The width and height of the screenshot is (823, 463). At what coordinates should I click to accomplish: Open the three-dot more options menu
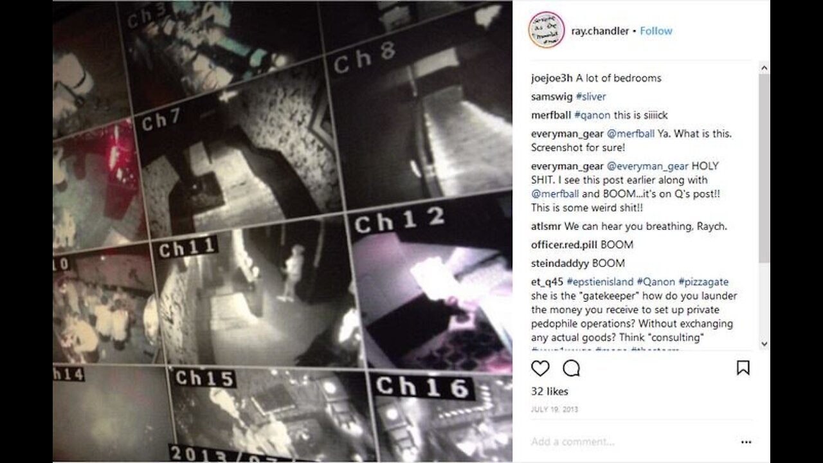pos(746,442)
